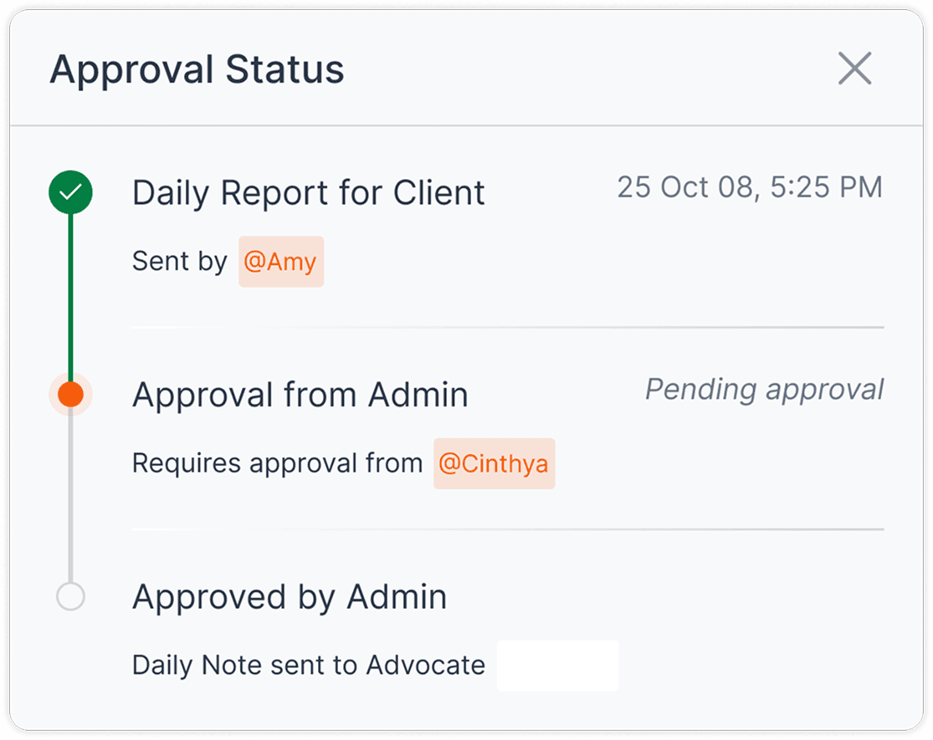Click the completed Daily Report status icon
933x740 pixels.
[x=70, y=191]
